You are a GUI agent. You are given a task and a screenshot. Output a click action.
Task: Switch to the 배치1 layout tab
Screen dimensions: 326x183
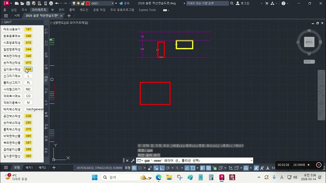tap(29, 168)
